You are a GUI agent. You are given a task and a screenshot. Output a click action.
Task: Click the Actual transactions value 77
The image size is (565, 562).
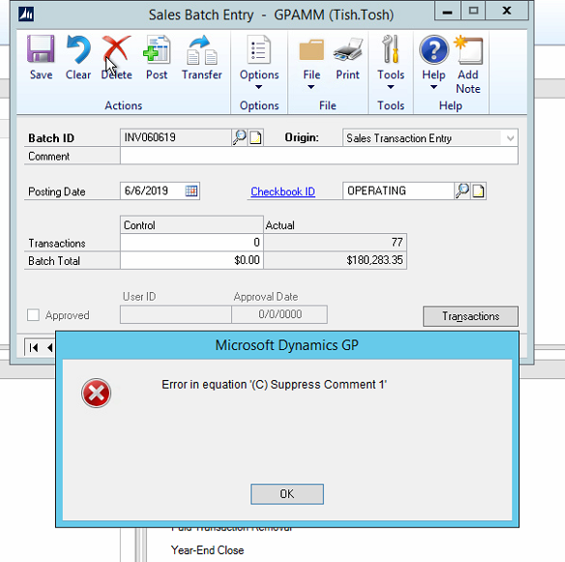(x=335, y=242)
